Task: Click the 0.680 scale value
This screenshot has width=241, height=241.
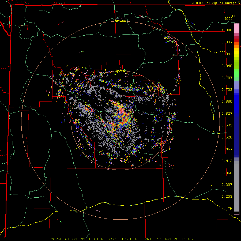Action: coord(227,101)
